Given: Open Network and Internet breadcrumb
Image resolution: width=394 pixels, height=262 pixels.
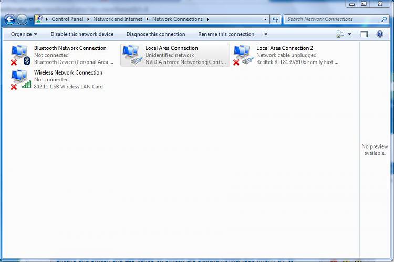Looking at the screenshot, I should click(118, 19).
